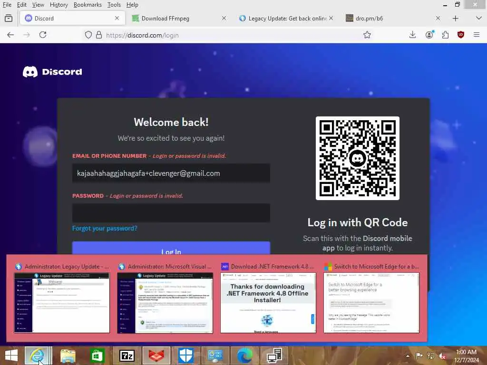Open the extensions puzzle icon
The image size is (487, 365).
tap(445, 35)
